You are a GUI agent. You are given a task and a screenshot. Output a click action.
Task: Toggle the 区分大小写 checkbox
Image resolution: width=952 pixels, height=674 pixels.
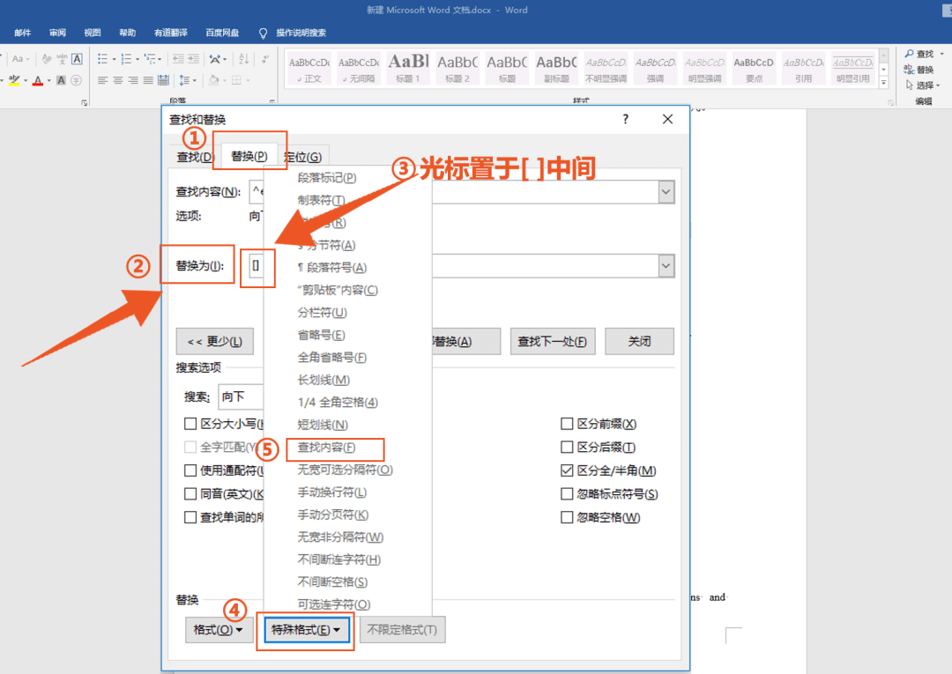coord(190,424)
